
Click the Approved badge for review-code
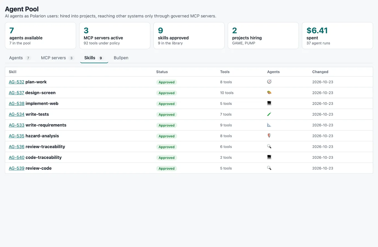(x=166, y=168)
